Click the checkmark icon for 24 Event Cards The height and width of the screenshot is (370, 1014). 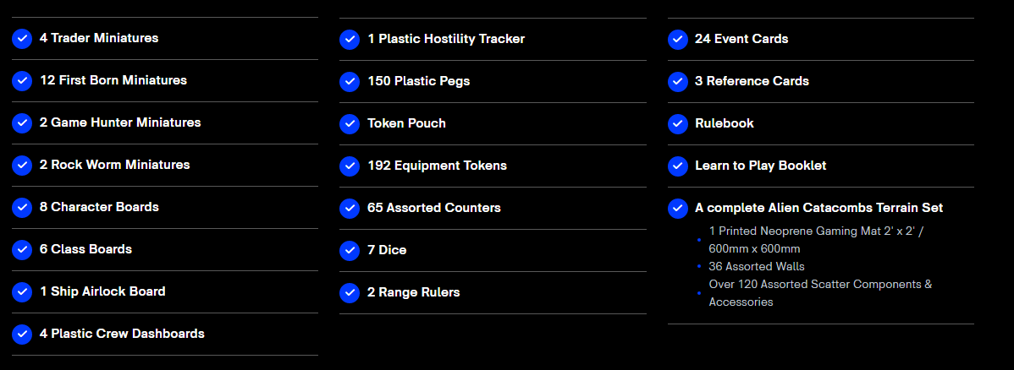678,40
